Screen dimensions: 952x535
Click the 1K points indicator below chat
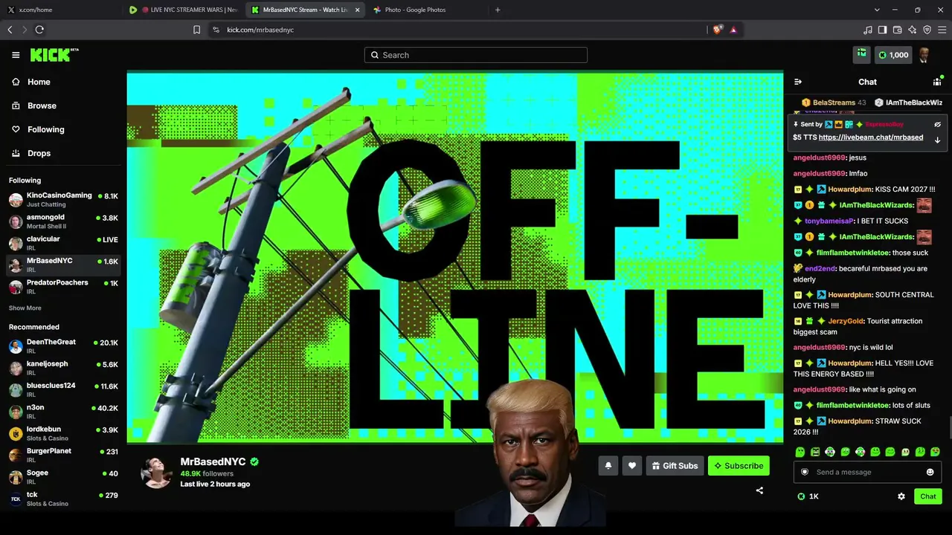click(808, 496)
